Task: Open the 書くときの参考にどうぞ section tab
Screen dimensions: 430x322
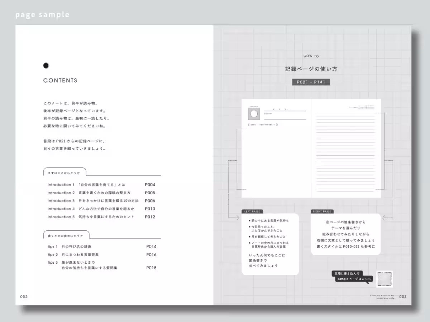Action: (x=66, y=235)
